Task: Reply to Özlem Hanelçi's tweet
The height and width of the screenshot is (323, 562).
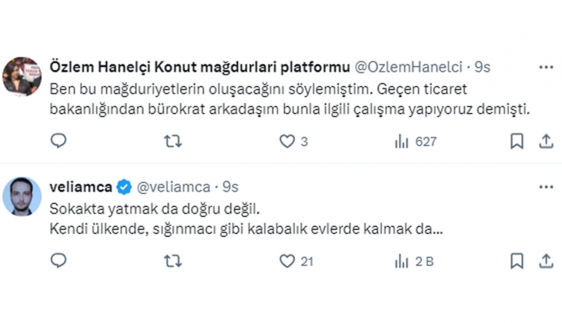Action: (59, 142)
